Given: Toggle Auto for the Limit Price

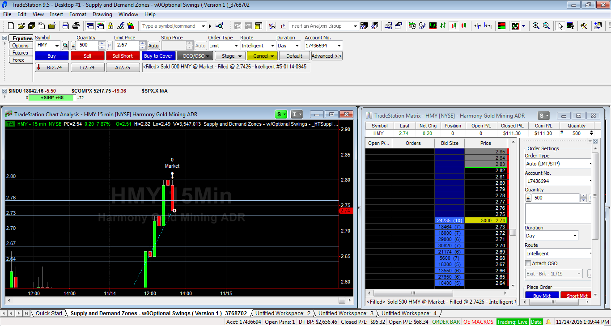Looking at the screenshot, I should (x=153, y=45).
